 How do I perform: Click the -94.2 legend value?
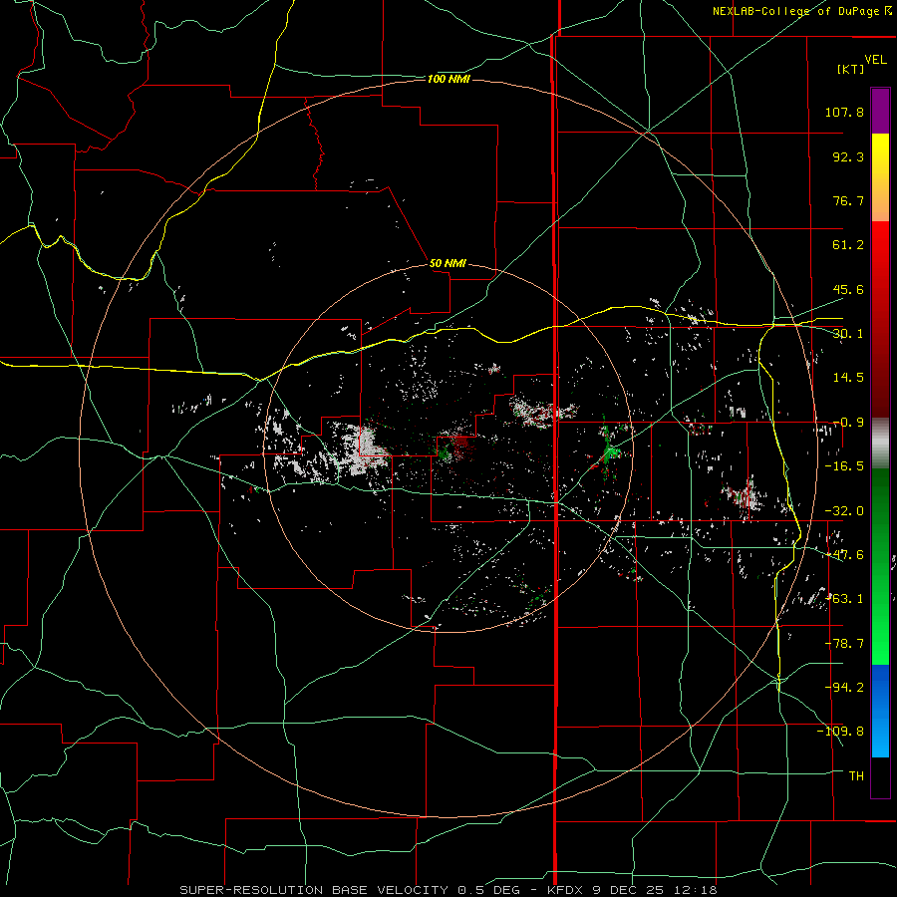point(844,687)
